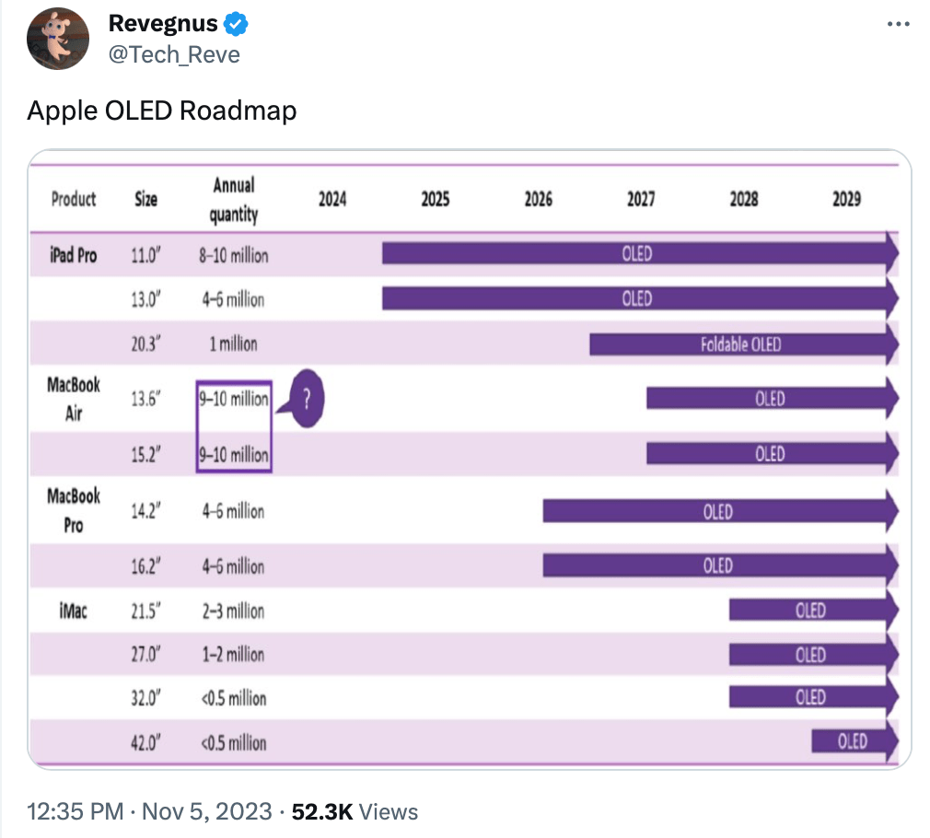
Task: Click the question mark speech bubble
Action: (307, 401)
